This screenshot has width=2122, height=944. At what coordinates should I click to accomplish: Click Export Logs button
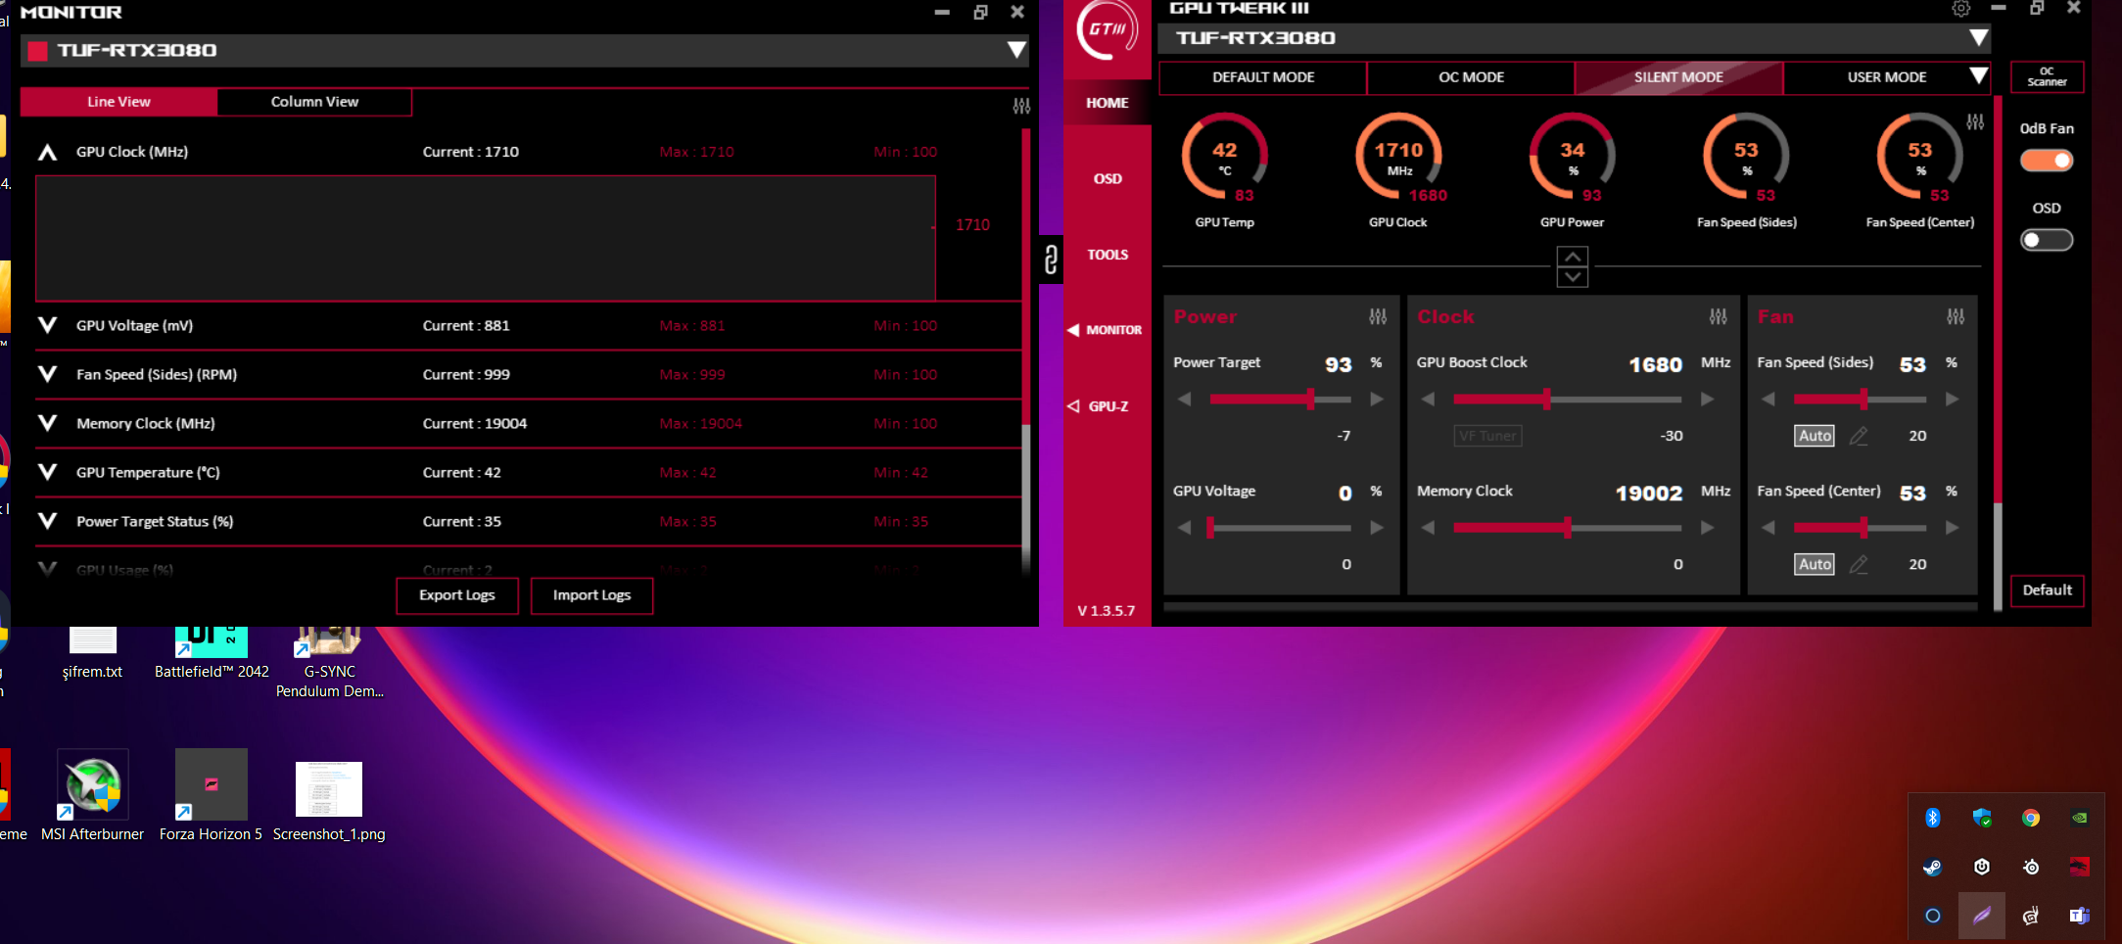457,595
